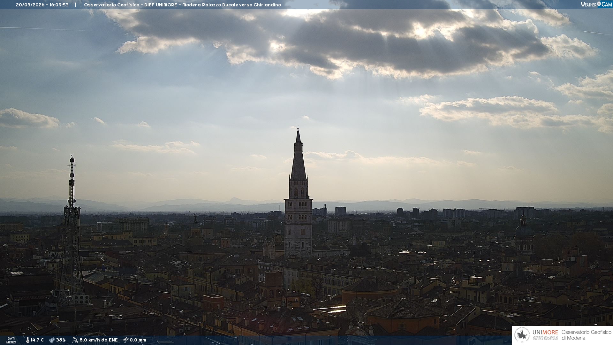
Task: Click the thermometer temperature icon
Action: tap(28, 340)
